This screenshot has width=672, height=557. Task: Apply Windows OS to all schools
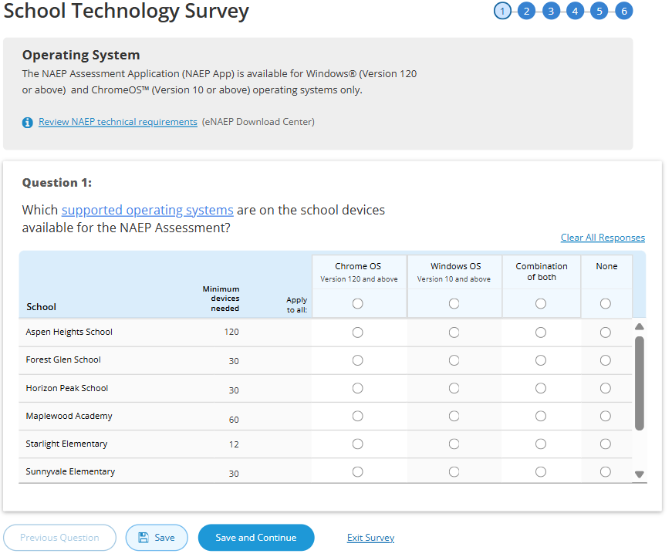pos(454,304)
